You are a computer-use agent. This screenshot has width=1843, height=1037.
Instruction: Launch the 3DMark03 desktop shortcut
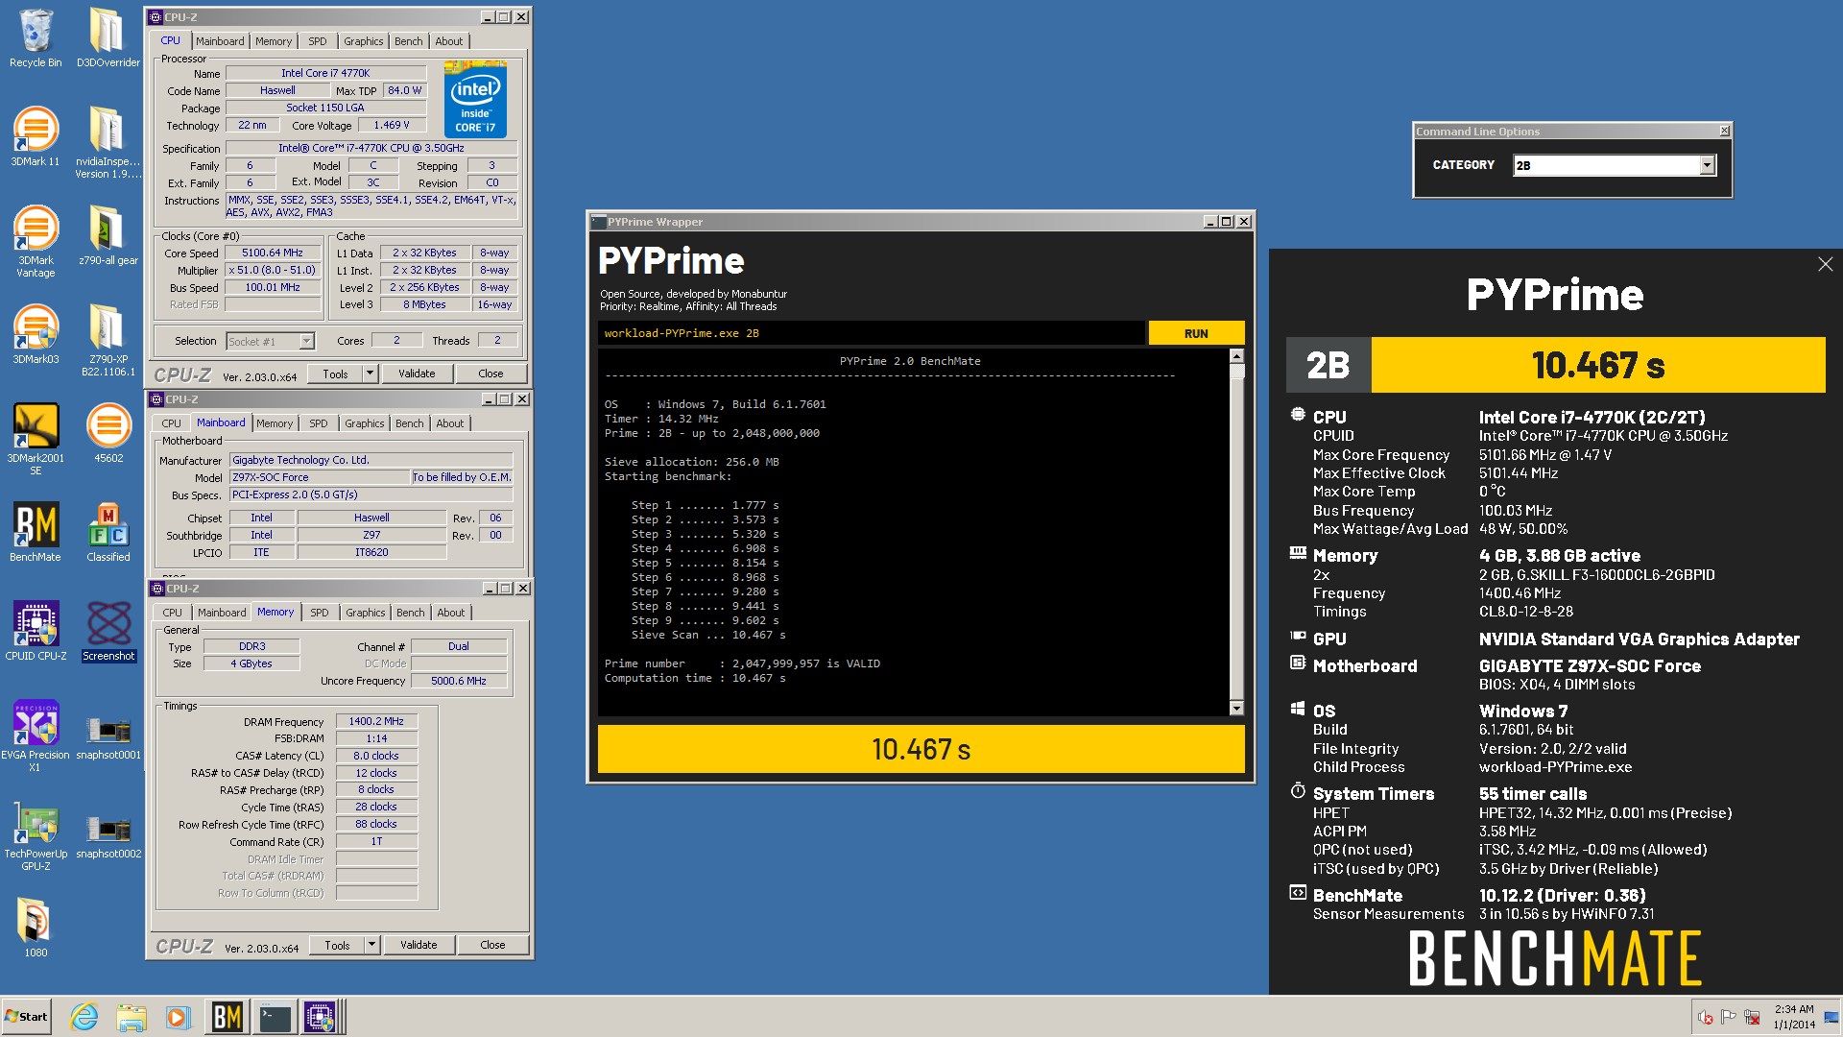point(36,334)
